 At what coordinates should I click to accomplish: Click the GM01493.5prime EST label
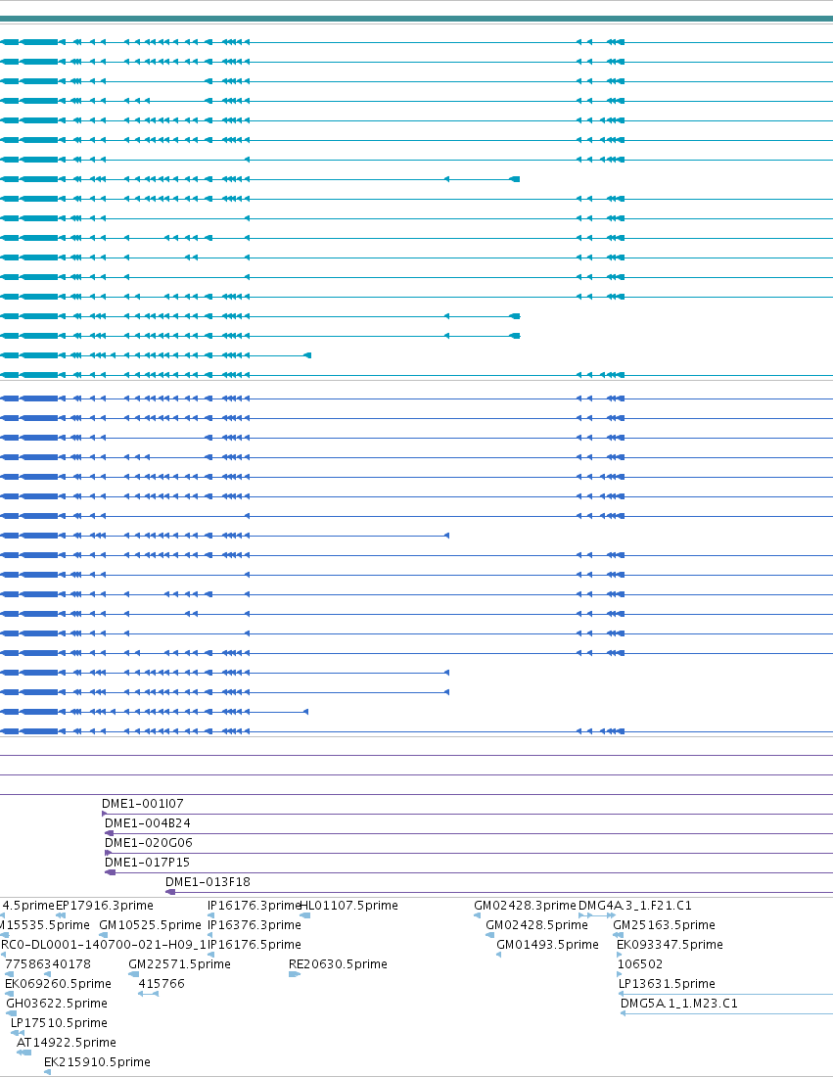point(547,945)
